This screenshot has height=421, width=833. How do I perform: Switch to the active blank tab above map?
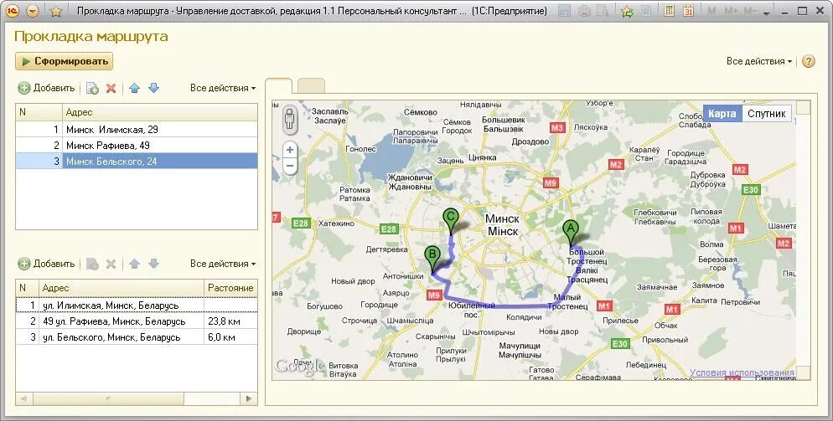(278, 86)
